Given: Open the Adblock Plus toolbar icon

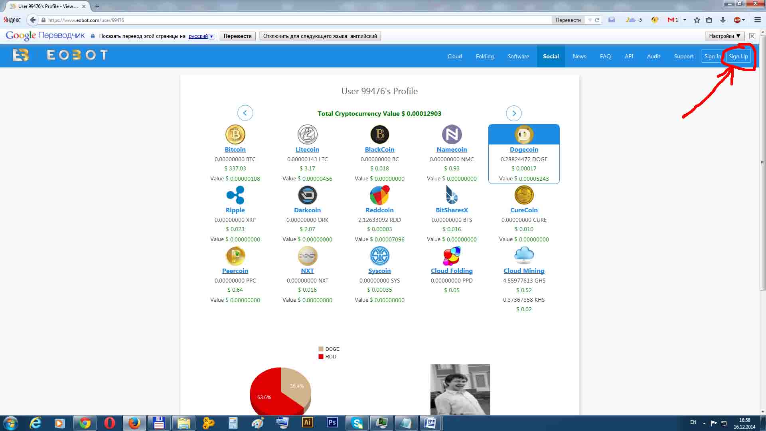Looking at the screenshot, I should tap(737, 20).
